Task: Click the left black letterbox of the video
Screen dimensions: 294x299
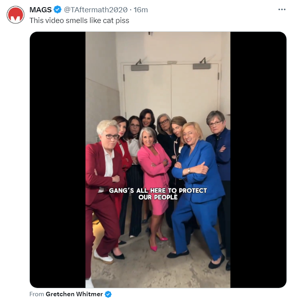Action: [x=58, y=159]
